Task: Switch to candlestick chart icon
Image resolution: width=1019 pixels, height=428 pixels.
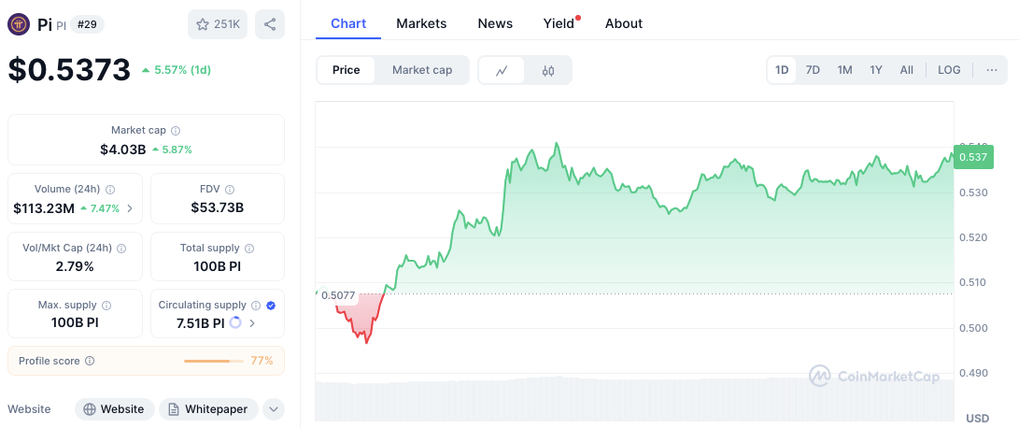Action: [548, 70]
